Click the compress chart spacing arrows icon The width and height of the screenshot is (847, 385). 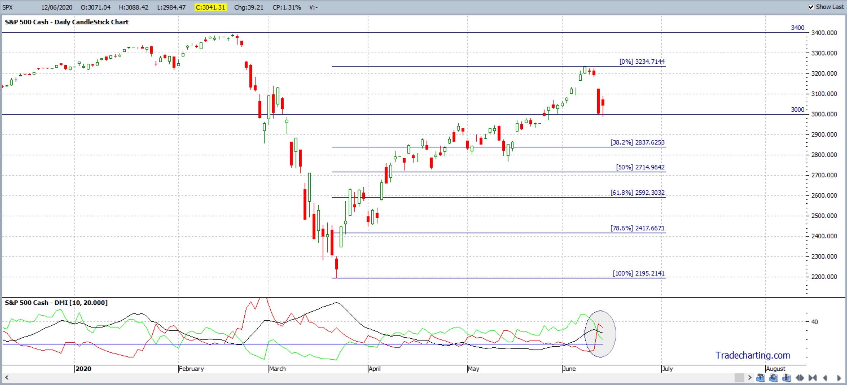[x=812, y=378]
